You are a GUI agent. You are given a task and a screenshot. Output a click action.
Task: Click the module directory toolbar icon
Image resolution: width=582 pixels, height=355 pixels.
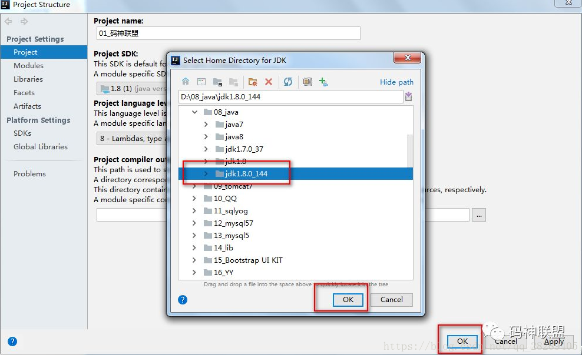[233, 82]
